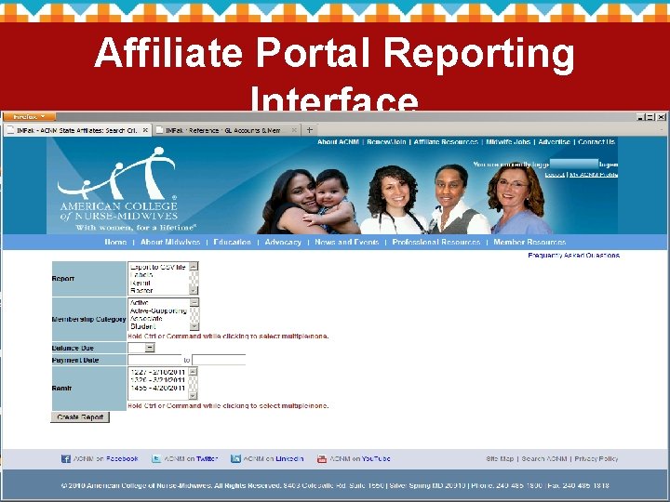The image size is (670, 502).
Task: Open the Home nav menu
Action: pos(115,242)
